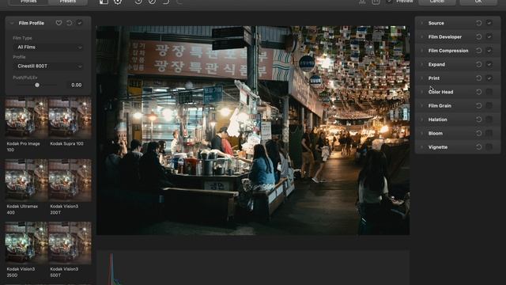Expand the Vignette section
This screenshot has width=506, height=285.
(421, 147)
